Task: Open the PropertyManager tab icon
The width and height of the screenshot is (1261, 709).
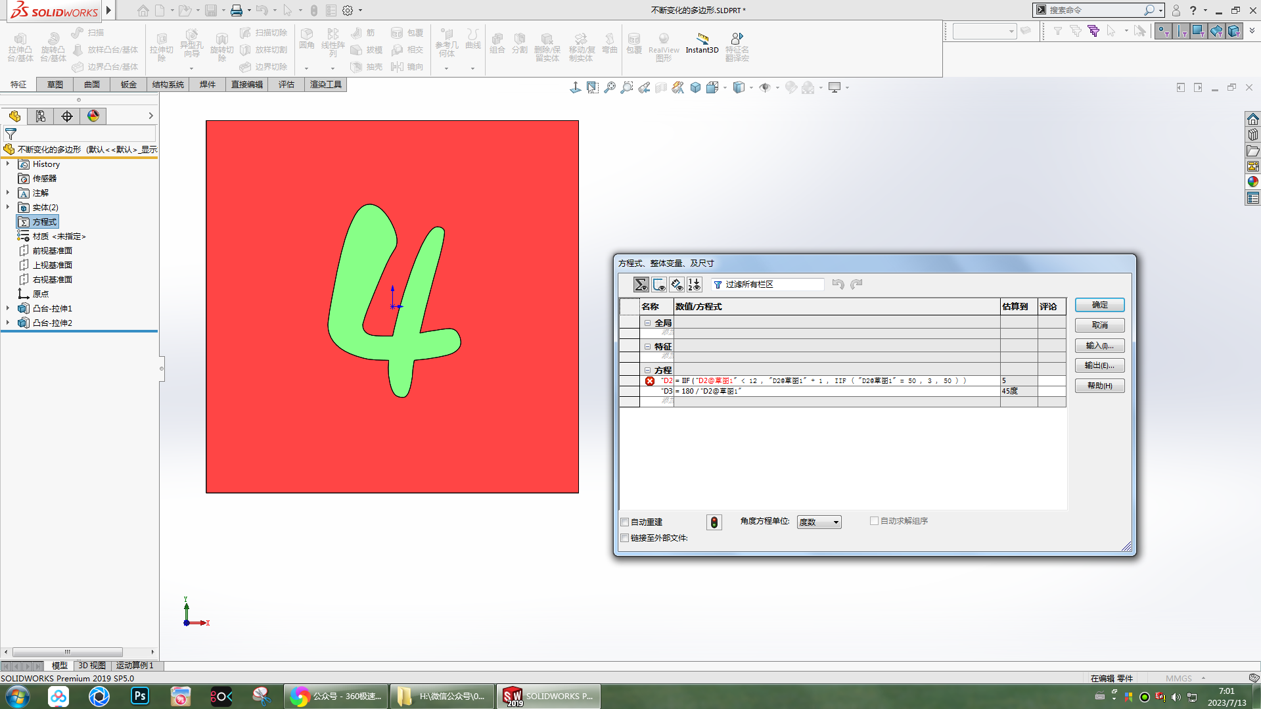Action: pyautogui.click(x=41, y=116)
